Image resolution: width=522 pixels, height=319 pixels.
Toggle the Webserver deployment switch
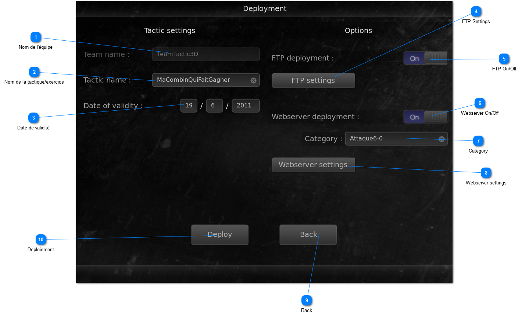pos(426,117)
